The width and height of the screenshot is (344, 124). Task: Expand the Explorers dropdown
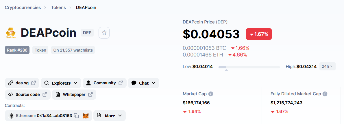61,83
